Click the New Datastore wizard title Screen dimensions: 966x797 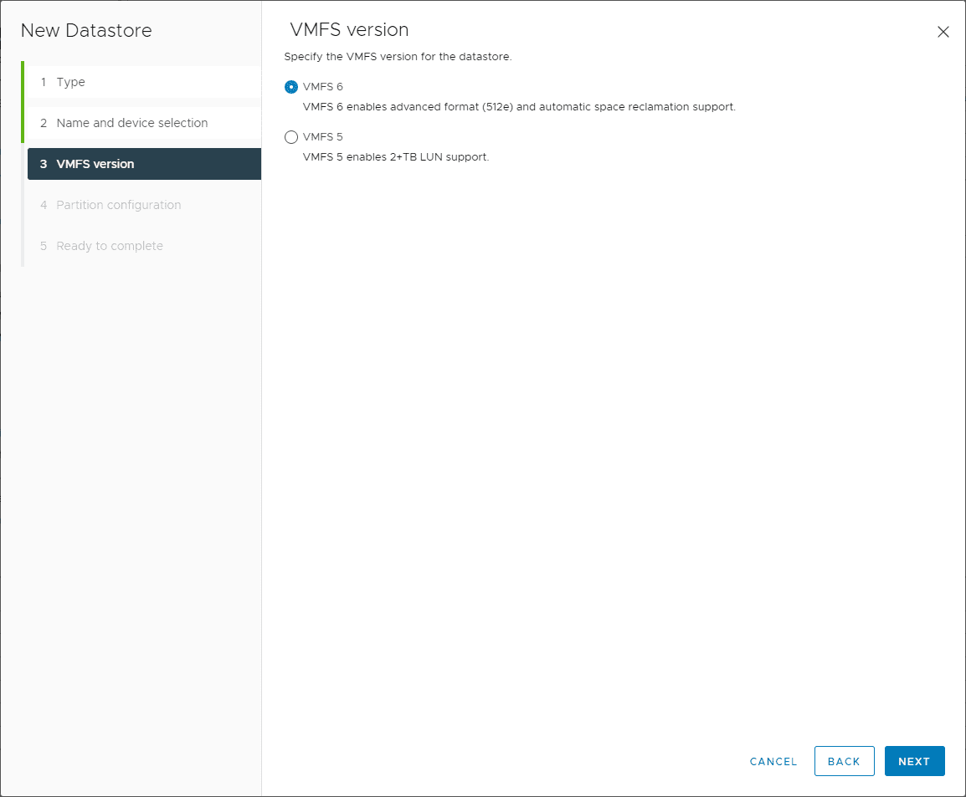pos(86,31)
